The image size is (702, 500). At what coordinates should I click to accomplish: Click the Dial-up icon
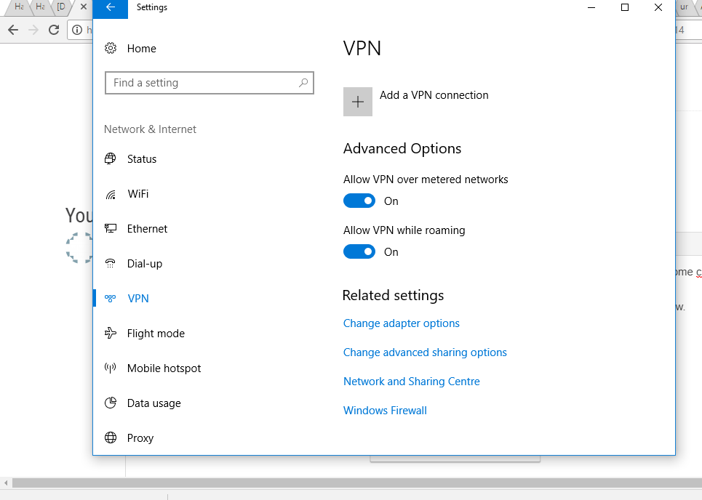(x=111, y=264)
